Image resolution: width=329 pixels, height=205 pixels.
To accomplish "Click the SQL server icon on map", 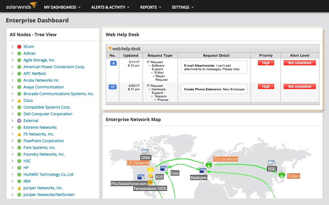I will (271, 163).
